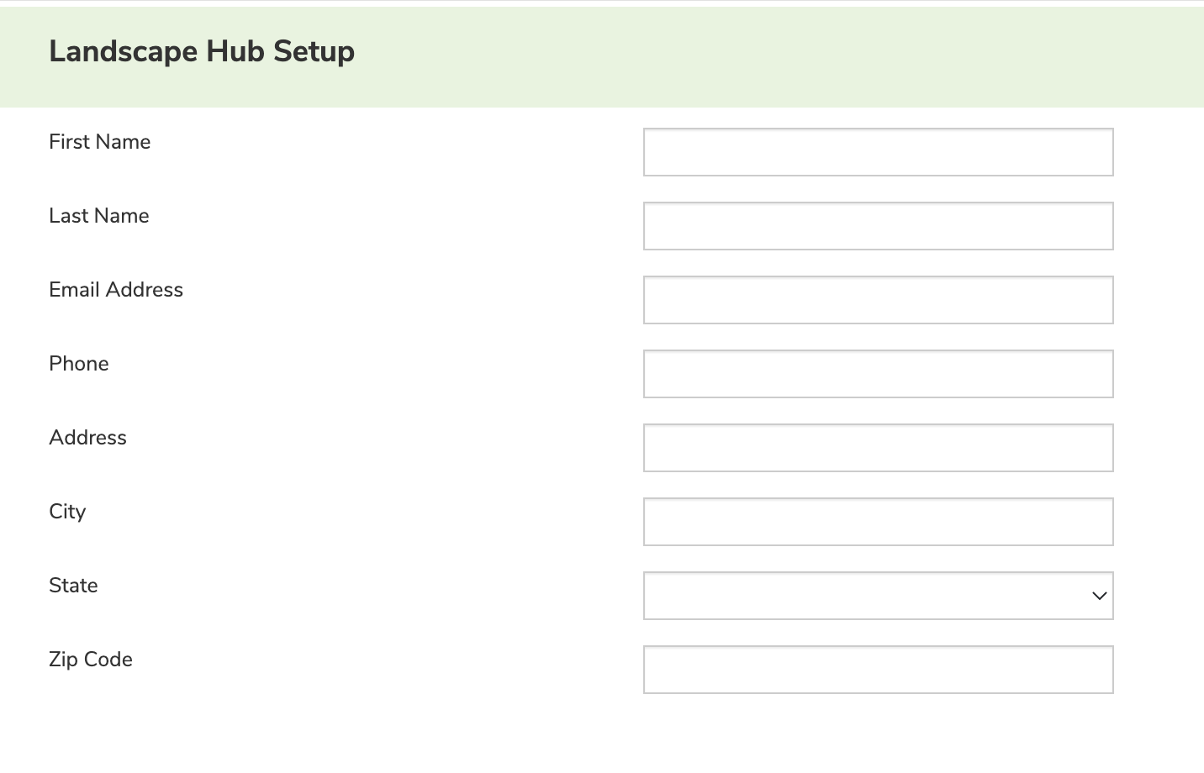Click the Zip Code label
1204x773 pixels.
tap(90, 660)
